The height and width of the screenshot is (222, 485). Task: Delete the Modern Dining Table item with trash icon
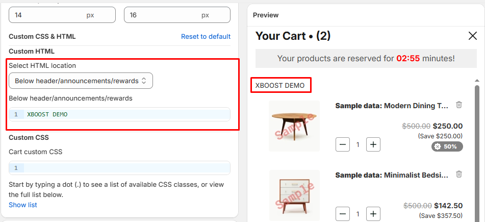pos(459,105)
